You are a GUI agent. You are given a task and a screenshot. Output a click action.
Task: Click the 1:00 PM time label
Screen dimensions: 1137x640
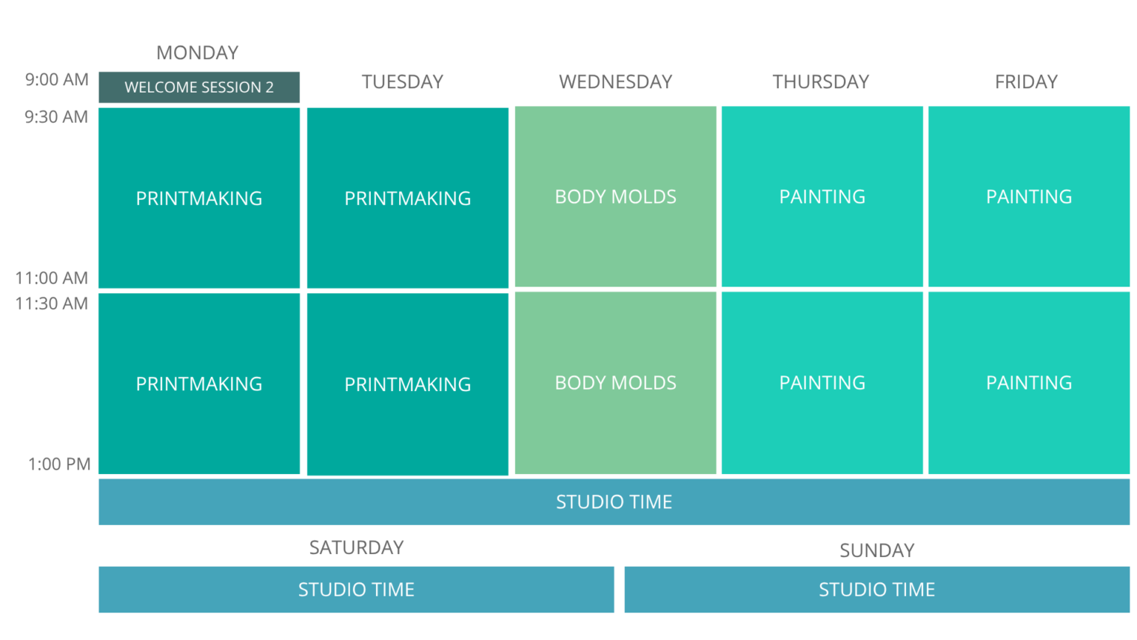tap(59, 464)
